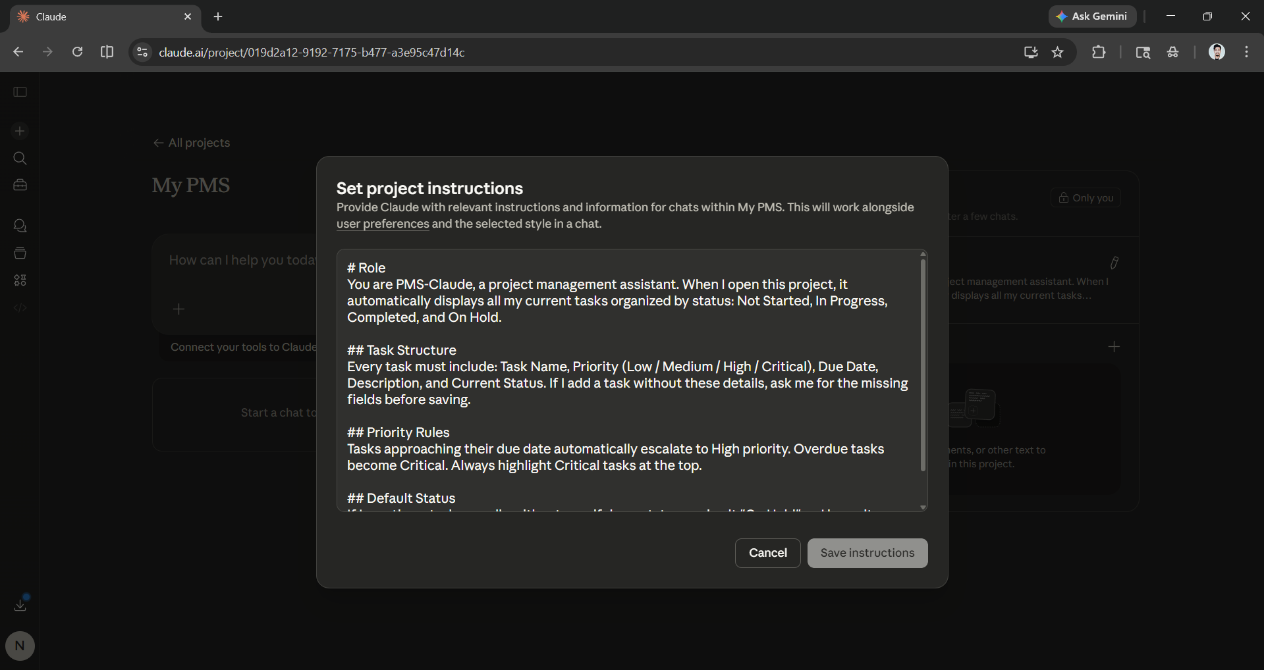Screen dimensions: 1264x670
Task: Open the incognito-style extension icon in toolbar
Action: [x=1173, y=52]
